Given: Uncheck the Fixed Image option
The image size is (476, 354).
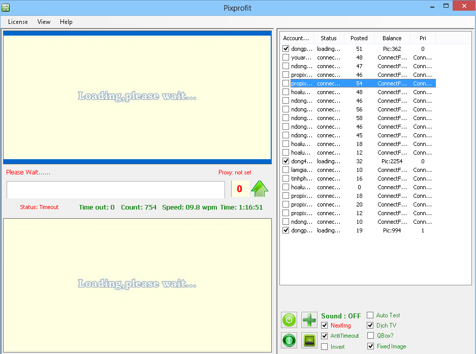Looking at the screenshot, I should tap(370, 346).
